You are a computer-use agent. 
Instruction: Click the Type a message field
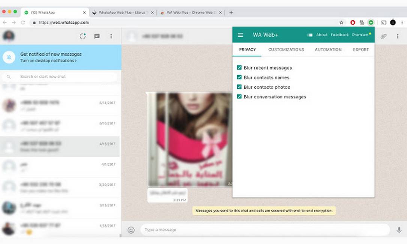262,230
